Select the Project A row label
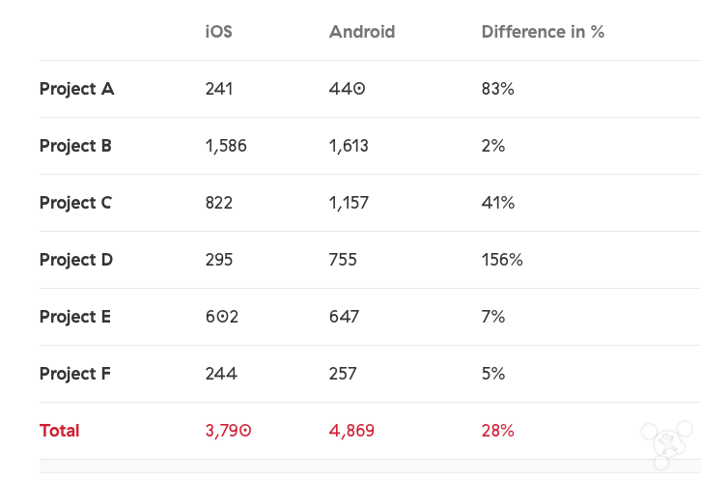 pos(76,89)
